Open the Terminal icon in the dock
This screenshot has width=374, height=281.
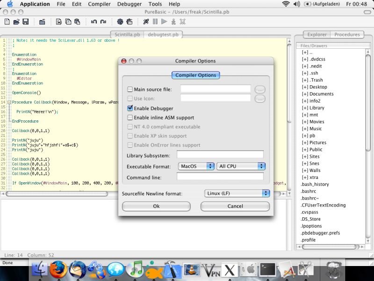[x=267, y=270]
